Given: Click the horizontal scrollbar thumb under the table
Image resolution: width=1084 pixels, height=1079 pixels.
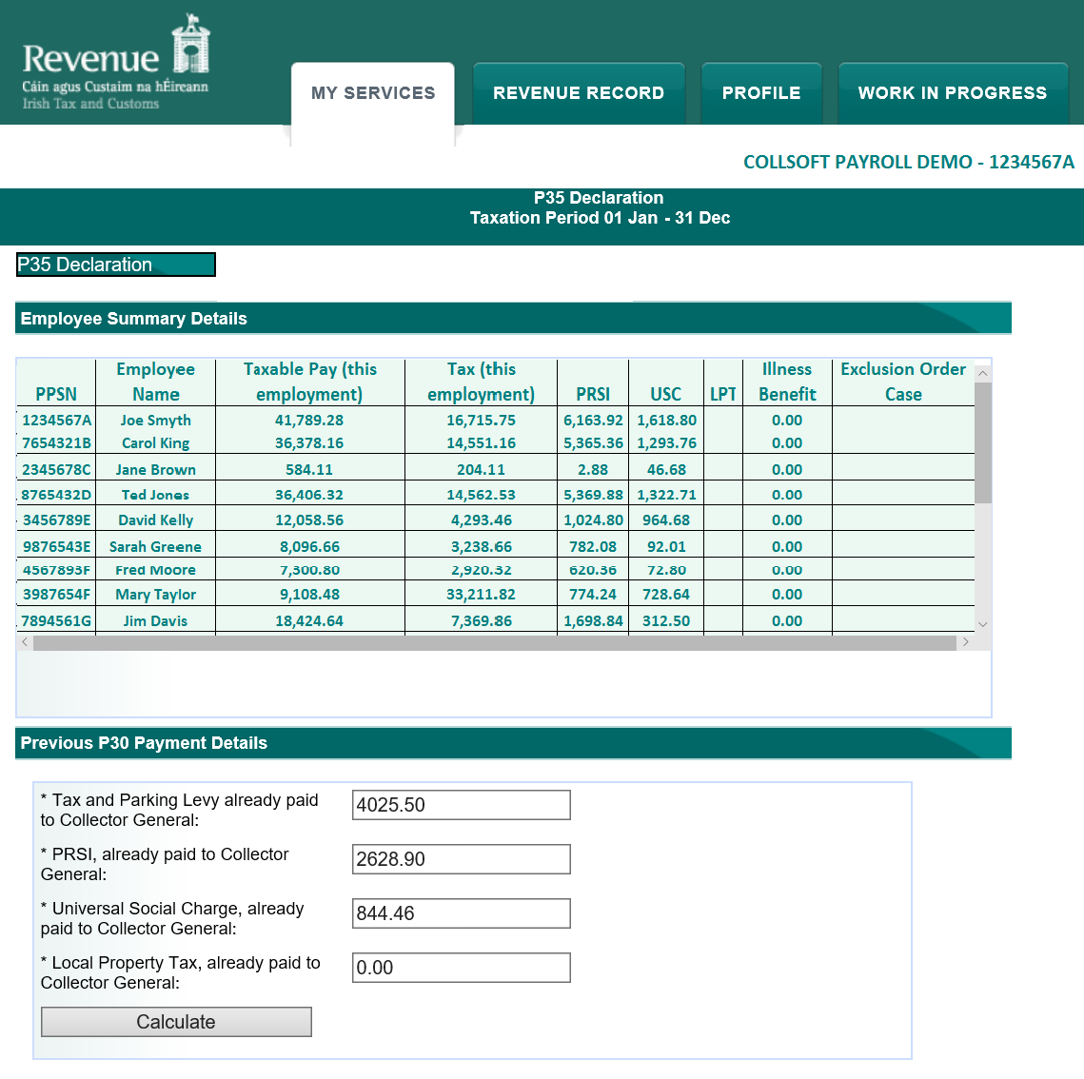Looking at the screenshot, I should 494,642.
